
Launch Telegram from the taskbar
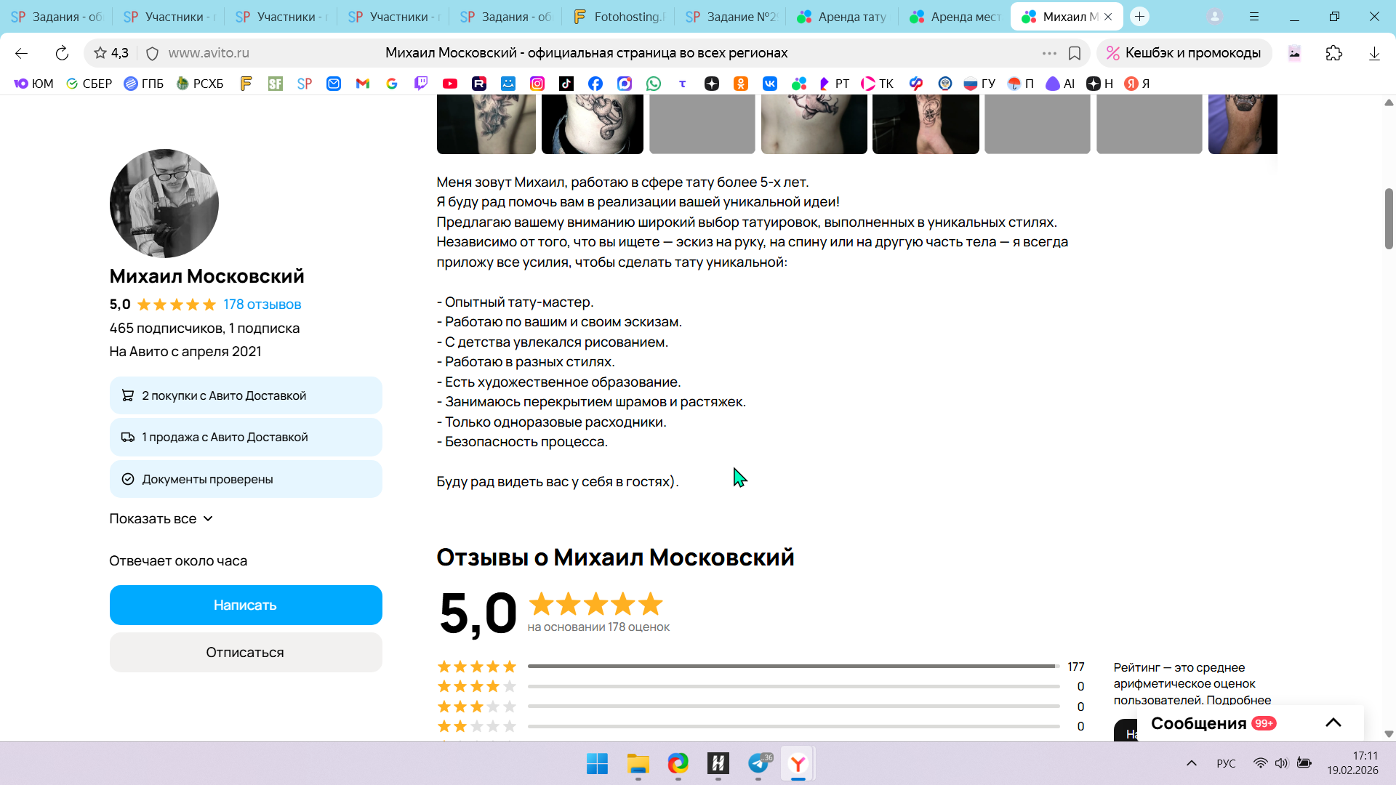point(758,763)
